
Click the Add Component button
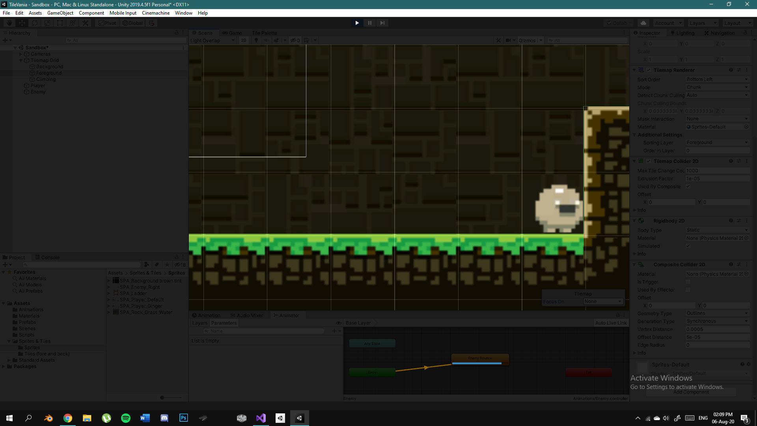pos(691,392)
